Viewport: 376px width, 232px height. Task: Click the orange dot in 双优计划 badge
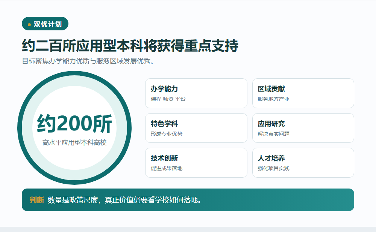click(29, 25)
